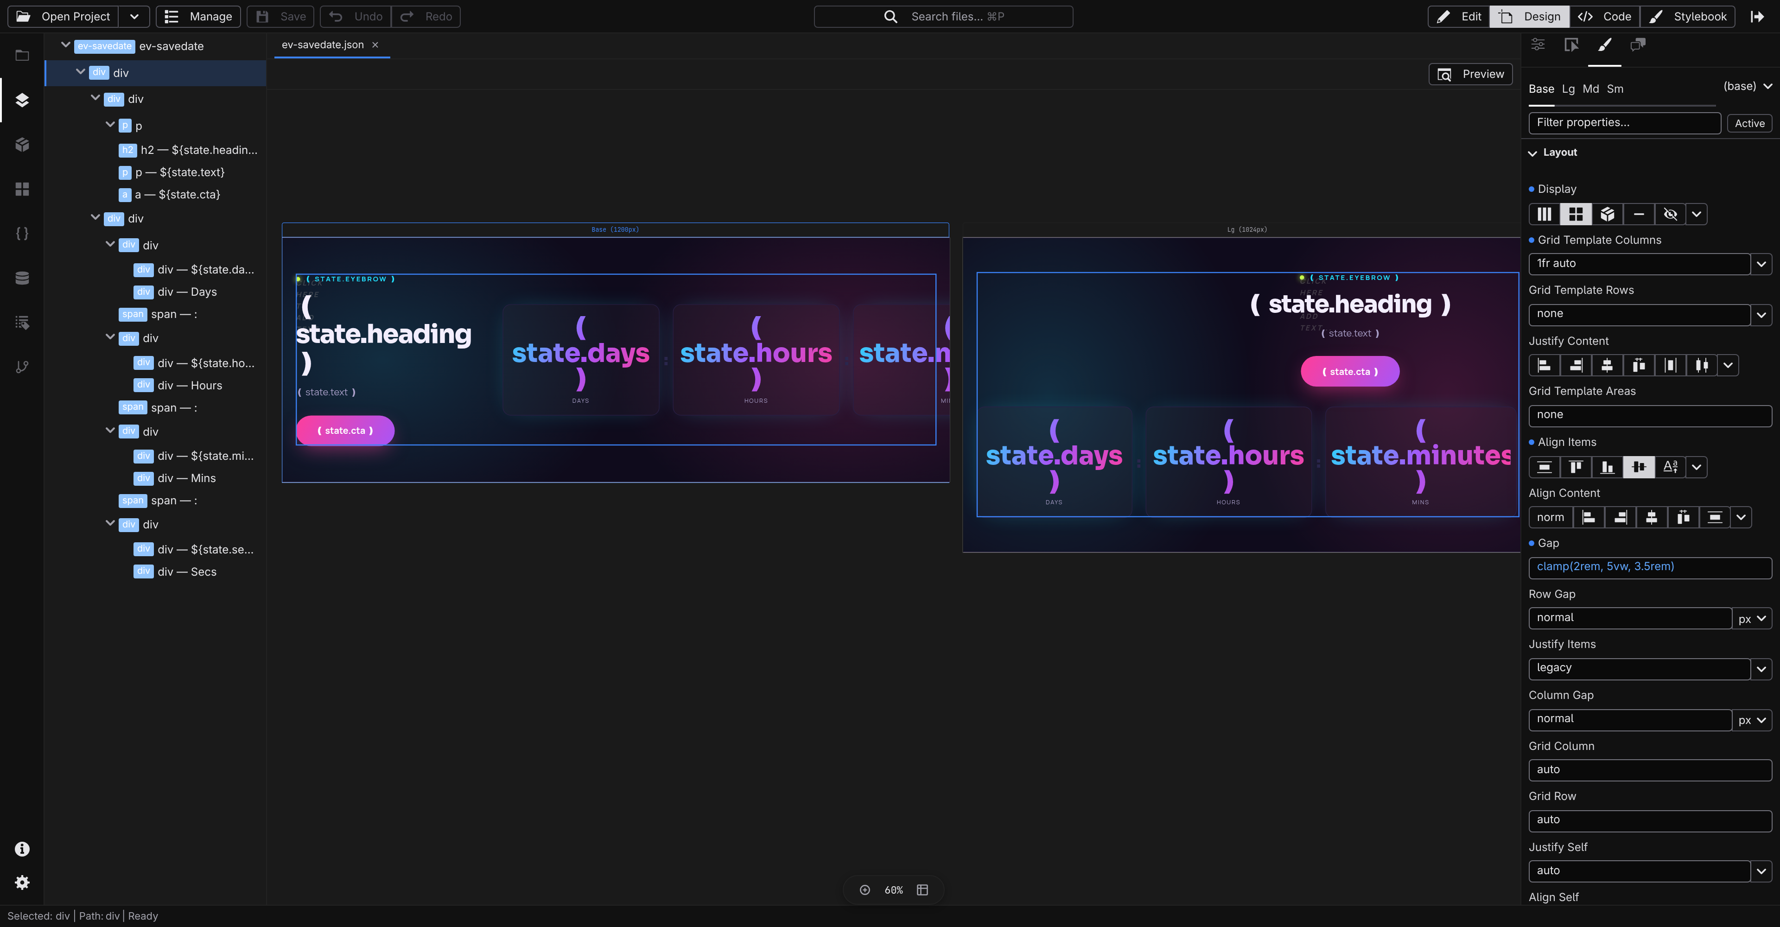
Task: Select leftmost Justify Content align-start icon
Action: click(1545, 365)
